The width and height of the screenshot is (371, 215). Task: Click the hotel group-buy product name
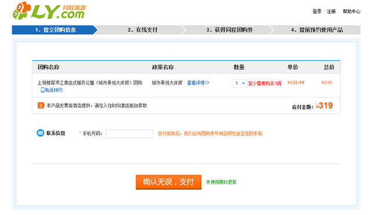(90, 83)
